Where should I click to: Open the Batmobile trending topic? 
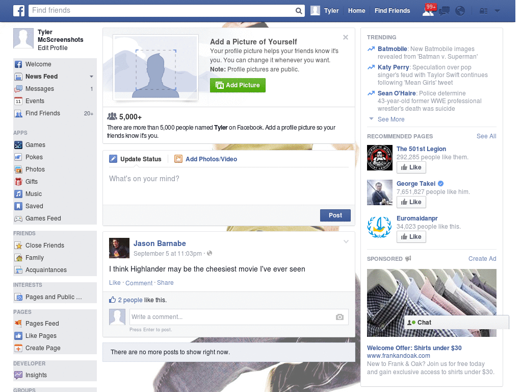tap(392, 49)
